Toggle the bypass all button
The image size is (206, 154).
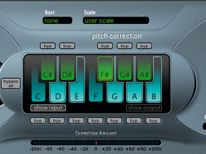[x=11, y=84]
